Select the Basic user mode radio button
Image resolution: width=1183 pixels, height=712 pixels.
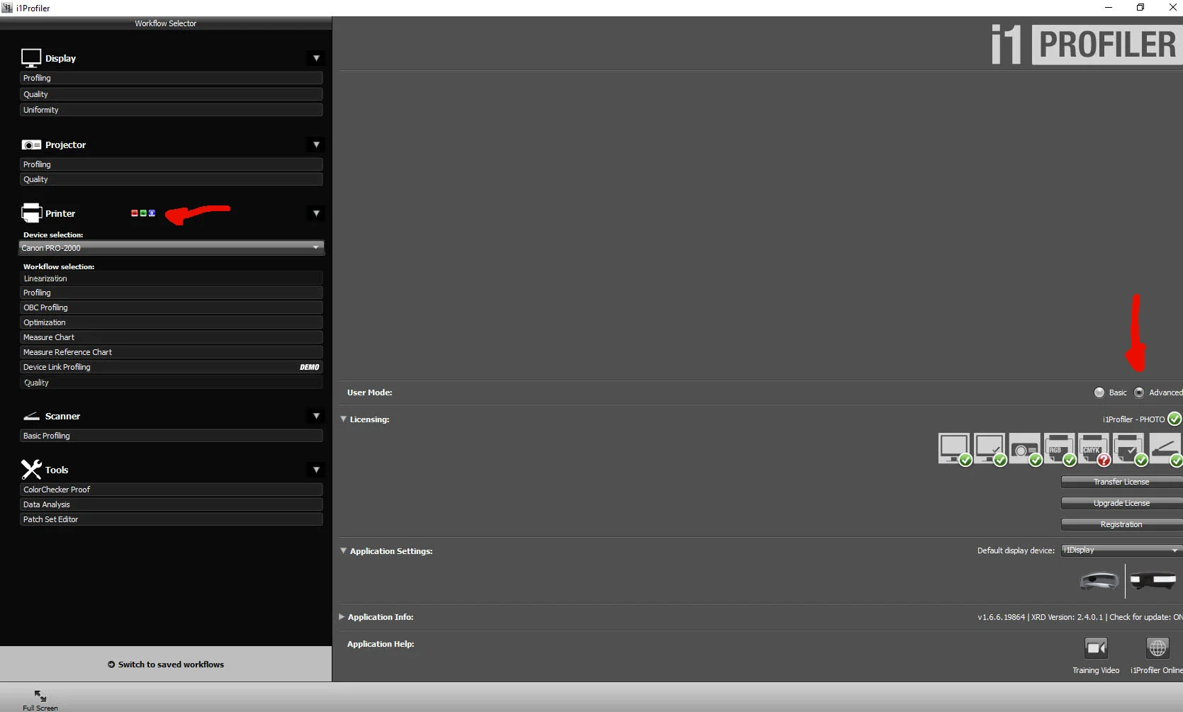1099,392
